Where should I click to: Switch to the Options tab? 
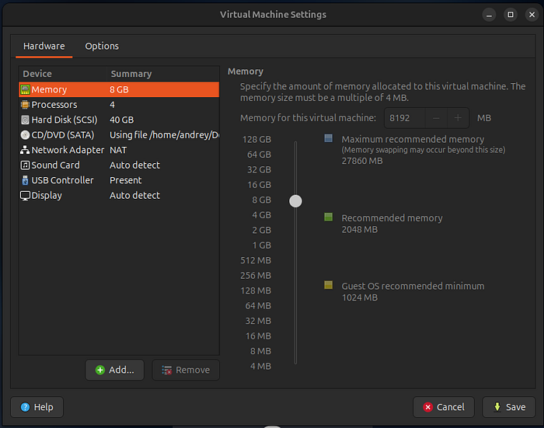(x=102, y=47)
